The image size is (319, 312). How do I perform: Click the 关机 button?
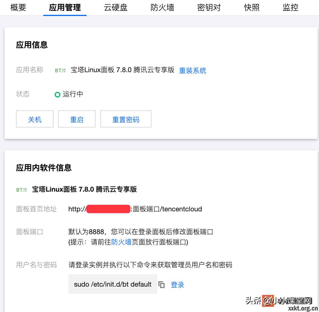pyautogui.click(x=35, y=119)
